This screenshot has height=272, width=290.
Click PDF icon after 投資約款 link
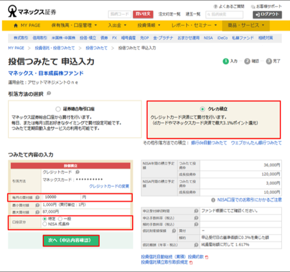point(207,257)
